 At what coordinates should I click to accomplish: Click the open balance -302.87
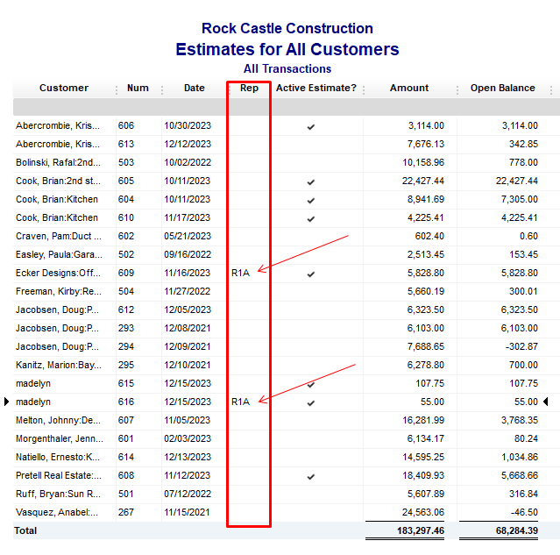(521, 346)
